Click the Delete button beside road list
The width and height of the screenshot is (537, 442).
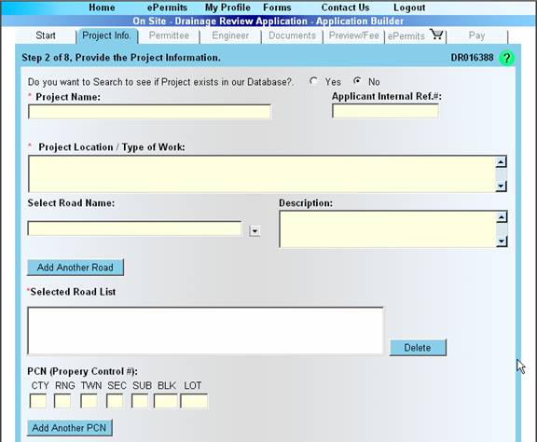coord(418,348)
